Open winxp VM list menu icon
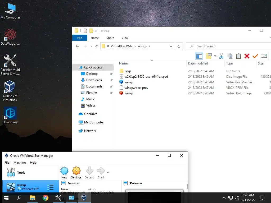The width and height of the screenshot is (271, 203). tap(50, 187)
